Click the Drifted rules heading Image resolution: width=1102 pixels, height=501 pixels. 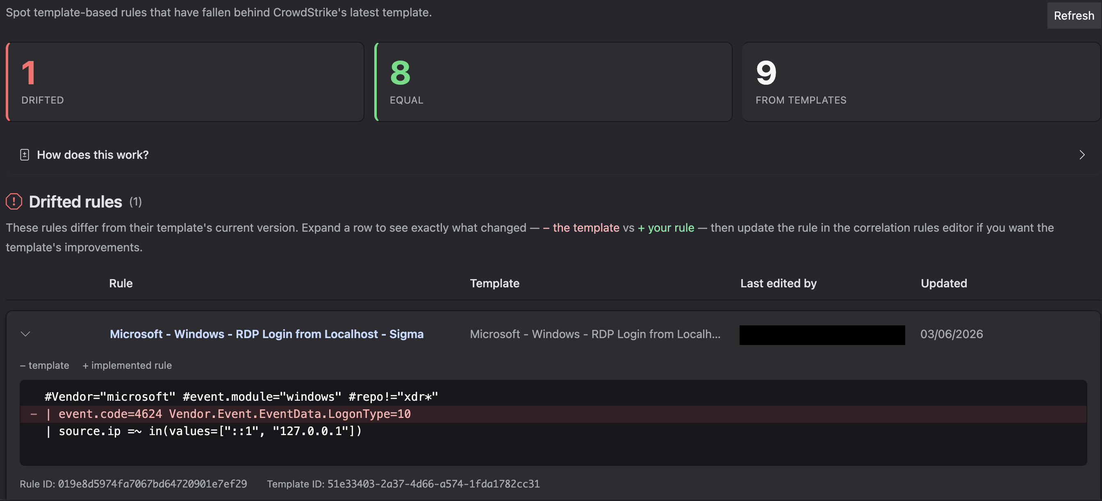click(x=75, y=202)
